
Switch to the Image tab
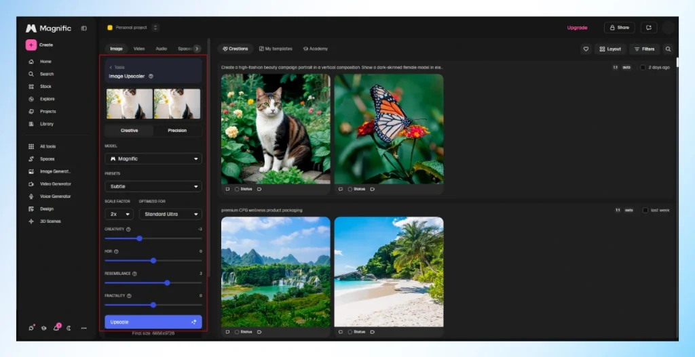[x=116, y=49]
